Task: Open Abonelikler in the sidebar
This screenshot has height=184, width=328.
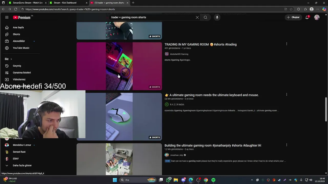Action: [19, 41]
